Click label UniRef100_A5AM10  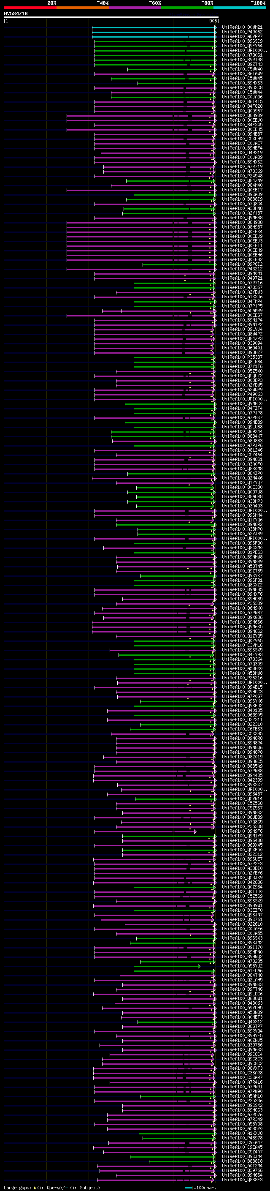[242, 1096]
